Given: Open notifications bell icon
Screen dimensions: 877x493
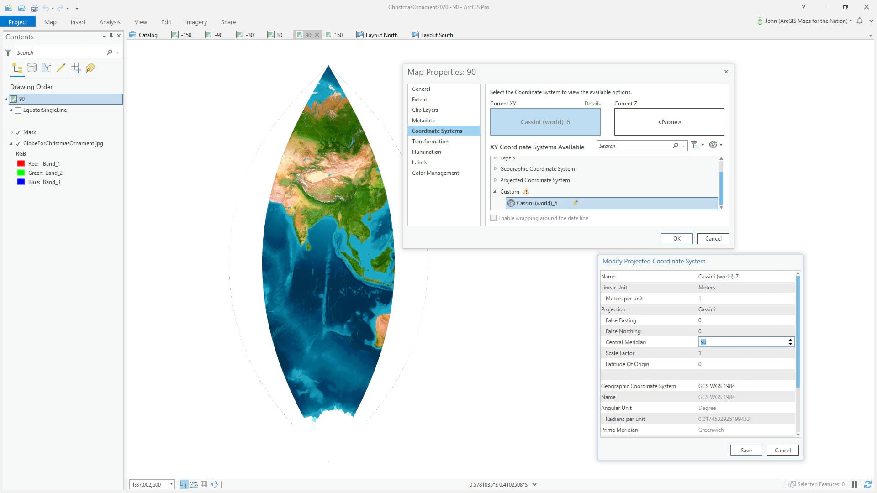Looking at the screenshot, I should 860,21.
